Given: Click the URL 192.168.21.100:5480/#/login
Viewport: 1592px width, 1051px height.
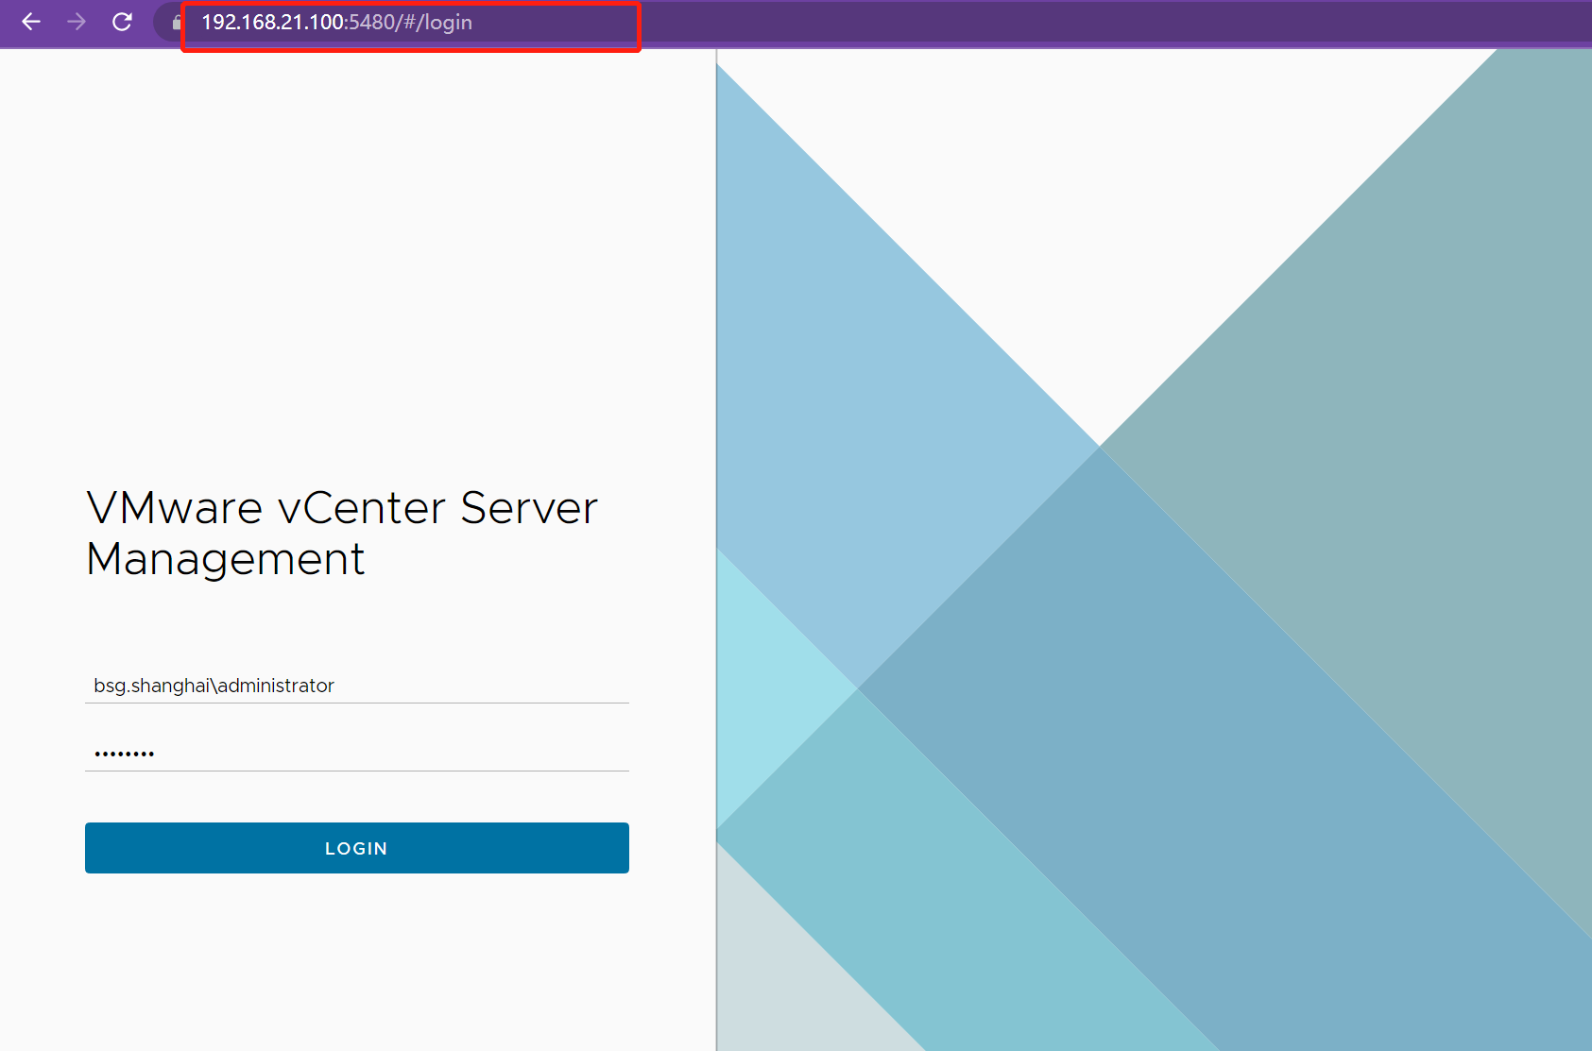Looking at the screenshot, I should tap(336, 22).
